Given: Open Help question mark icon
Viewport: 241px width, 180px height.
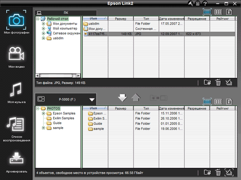Looking at the screenshot, I should pyautogui.click(x=205, y=3).
